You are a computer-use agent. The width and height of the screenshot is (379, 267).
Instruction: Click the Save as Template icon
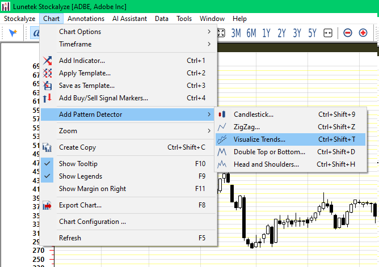click(47, 86)
